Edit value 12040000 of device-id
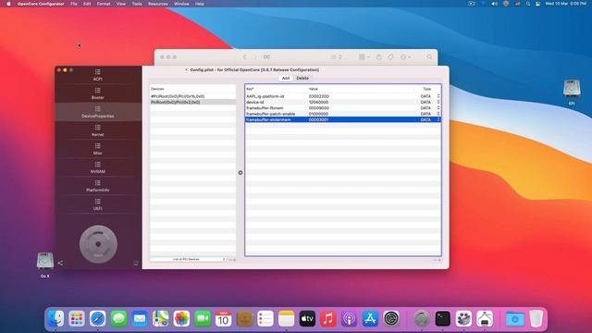This screenshot has height=333, width=592. click(318, 102)
